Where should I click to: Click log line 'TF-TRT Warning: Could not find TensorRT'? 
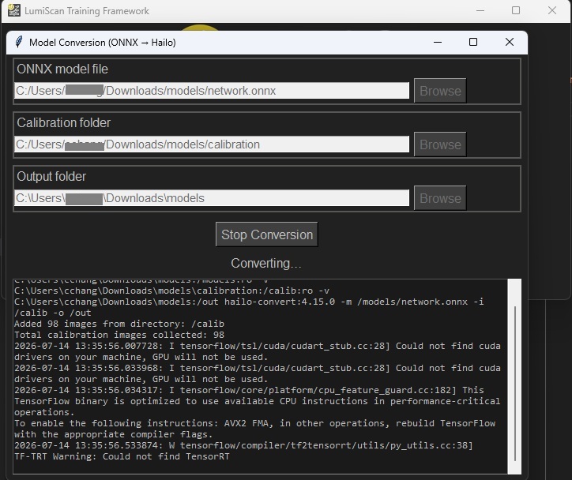[122, 456]
